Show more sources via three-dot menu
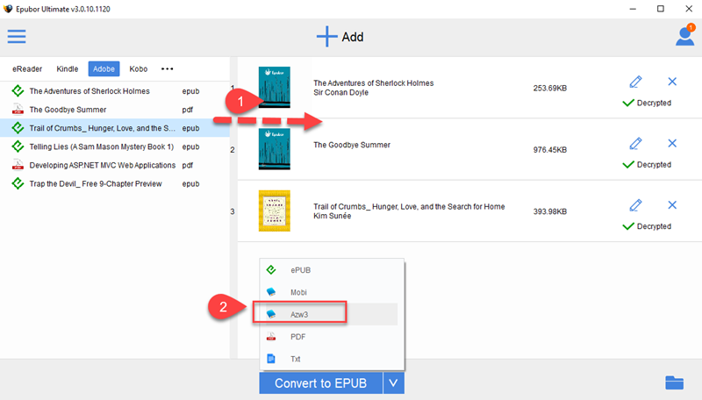This screenshot has height=400, width=702. pyautogui.click(x=167, y=69)
